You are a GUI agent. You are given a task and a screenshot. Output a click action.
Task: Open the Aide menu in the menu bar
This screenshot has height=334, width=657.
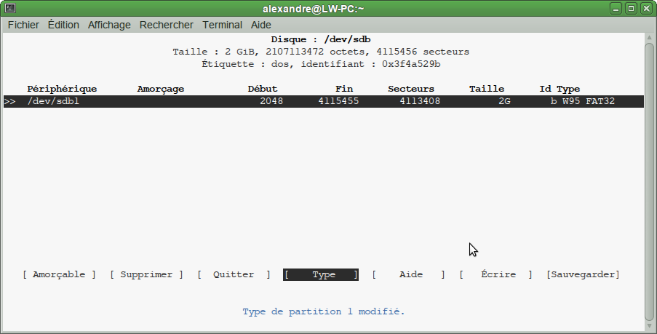point(260,25)
